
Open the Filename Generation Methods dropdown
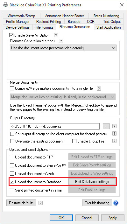coord(63,48)
